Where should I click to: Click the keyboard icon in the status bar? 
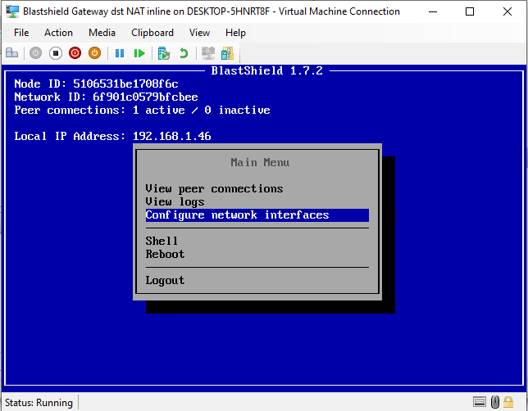480,402
